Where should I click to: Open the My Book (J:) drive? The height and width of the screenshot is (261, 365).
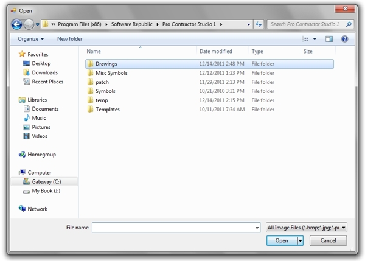[46, 190]
